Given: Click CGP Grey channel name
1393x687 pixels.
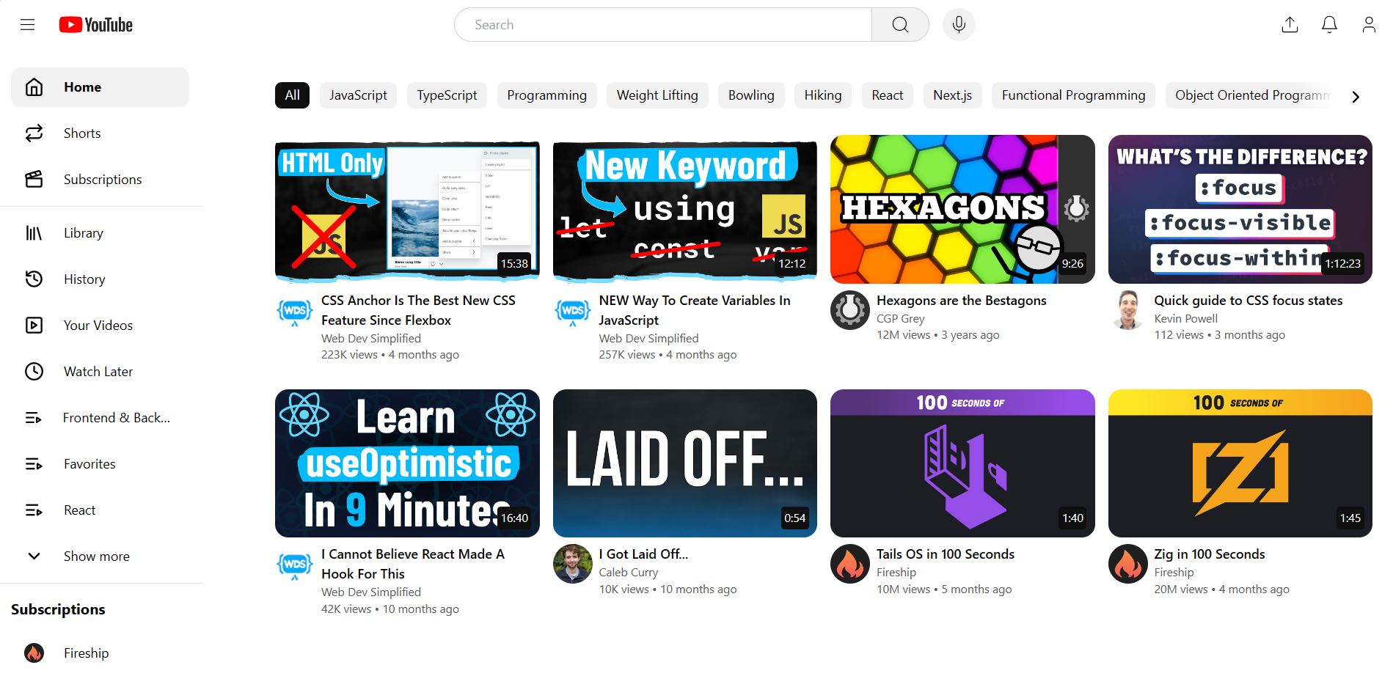Looking at the screenshot, I should click(x=901, y=319).
